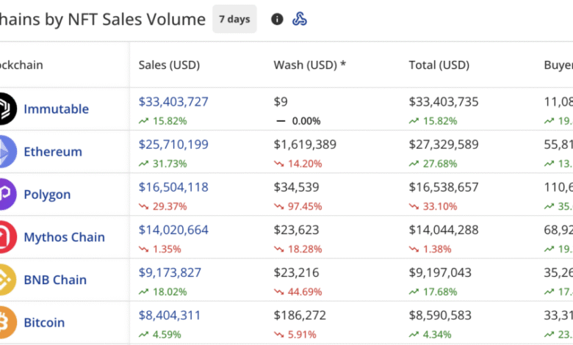Select Bitcoin total $8,590,583

coord(440,315)
